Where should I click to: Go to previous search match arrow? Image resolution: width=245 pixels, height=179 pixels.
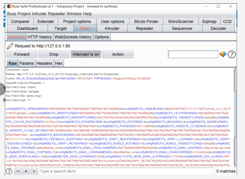point(18,171)
